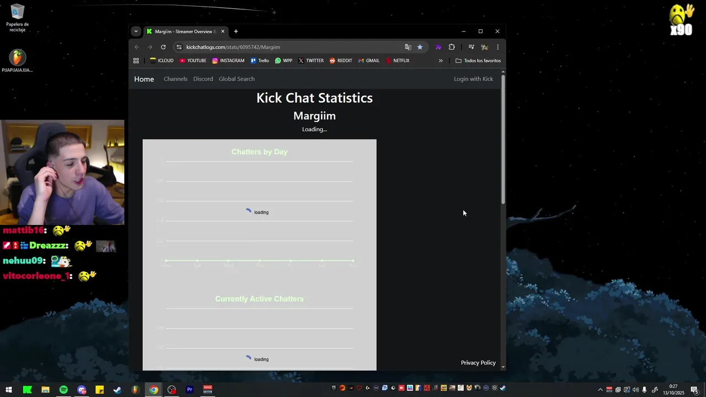
Task: Open File Explorer in taskbar
Action: [x=45, y=390]
